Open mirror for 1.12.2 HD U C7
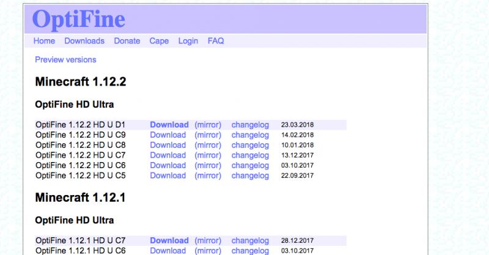489x255 pixels. (208, 155)
